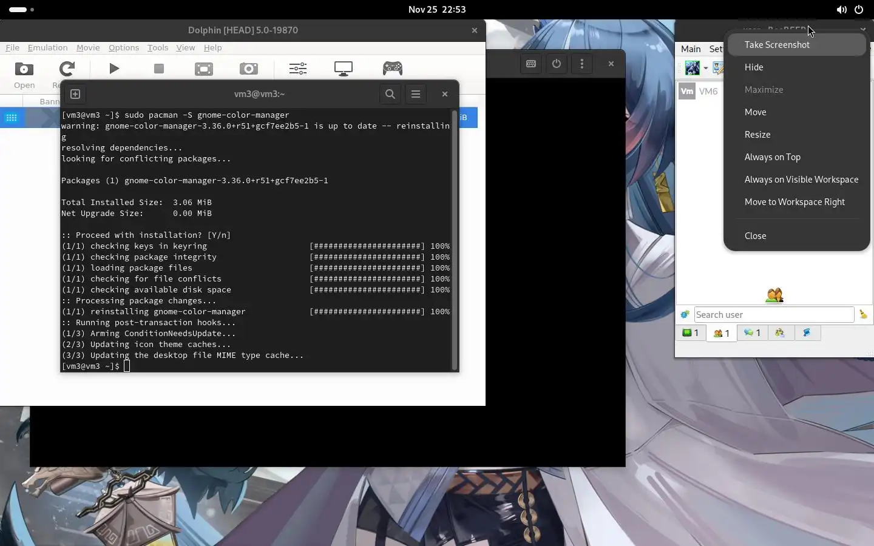The width and height of the screenshot is (874, 546).
Task: Open Dolphin's controller settings gamepad icon
Action: click(x=393, y=69)
